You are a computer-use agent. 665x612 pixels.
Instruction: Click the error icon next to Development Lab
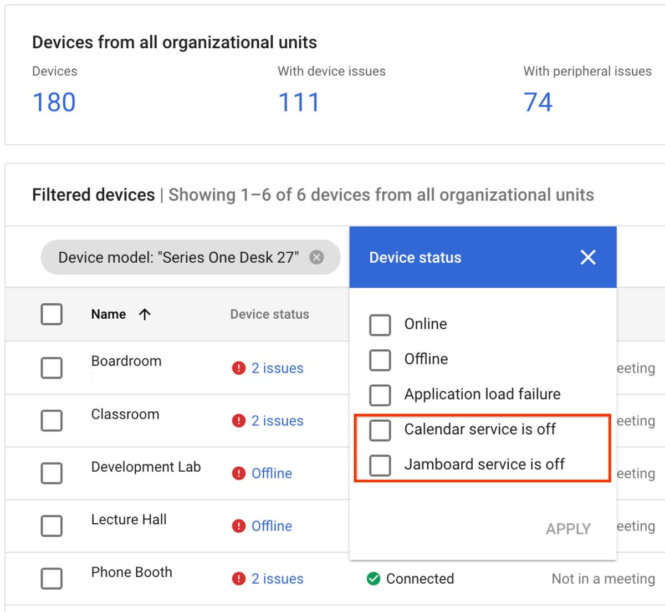click(x=238, y=473)
